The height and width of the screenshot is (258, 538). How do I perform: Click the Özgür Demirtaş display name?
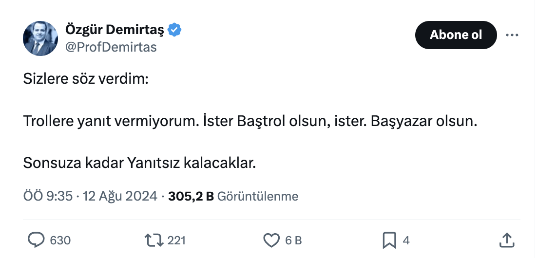(x=115, y=30)
